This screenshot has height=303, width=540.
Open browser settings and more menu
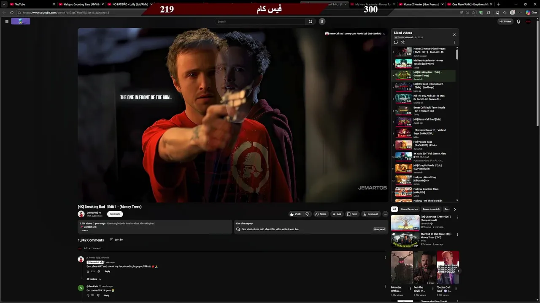point(520,13)
